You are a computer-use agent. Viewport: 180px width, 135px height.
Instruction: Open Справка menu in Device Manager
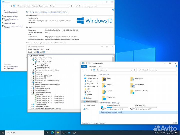point(48,49)
